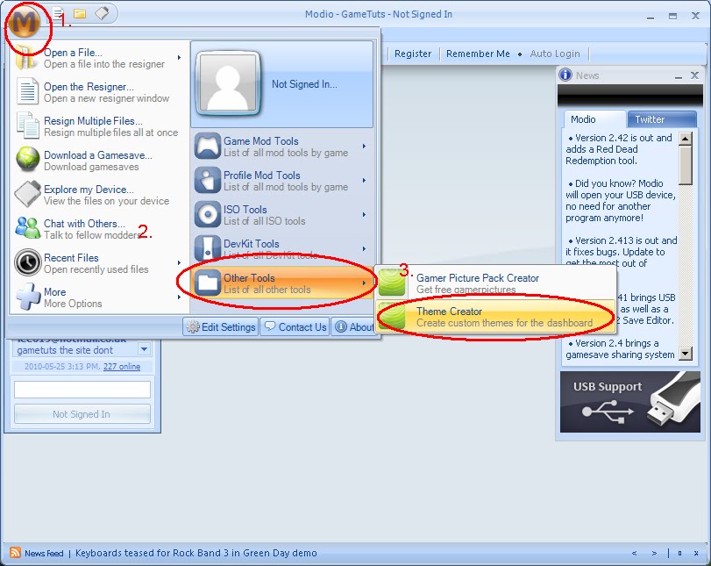
Task: Expand the Recent Files submenu arrow
Action: click(180, 262)
